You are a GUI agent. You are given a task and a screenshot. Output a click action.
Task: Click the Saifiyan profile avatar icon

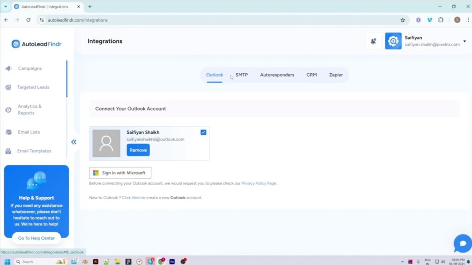(393, 41)
